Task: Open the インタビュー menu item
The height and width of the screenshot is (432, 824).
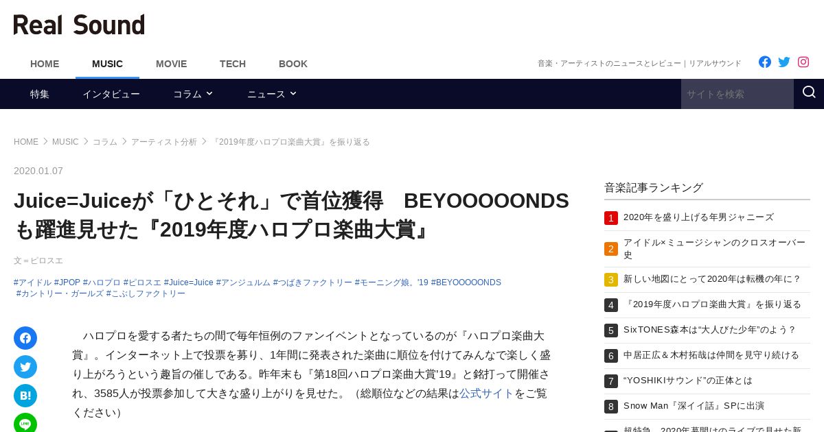Action: (111, 94)
